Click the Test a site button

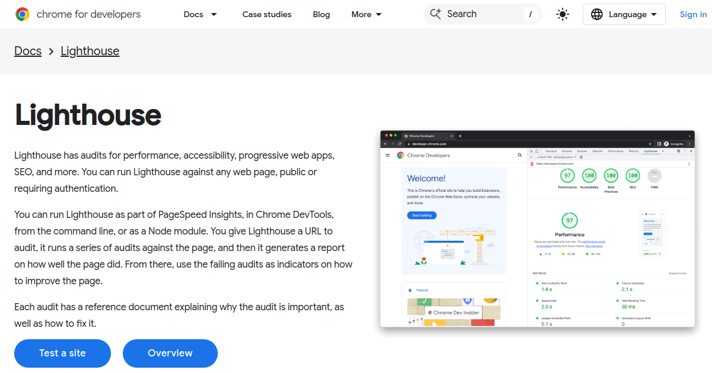click(x=62, y=353)
